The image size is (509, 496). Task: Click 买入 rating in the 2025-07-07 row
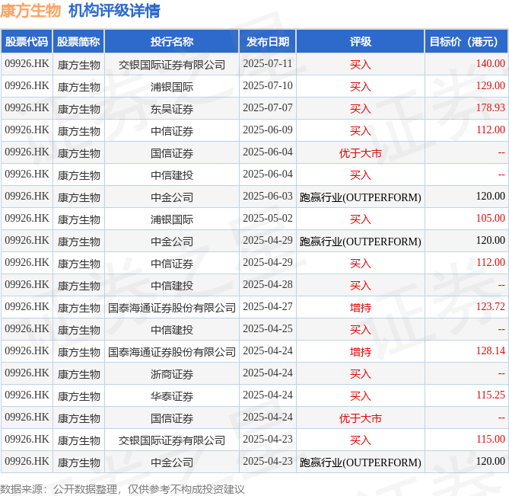361,109
